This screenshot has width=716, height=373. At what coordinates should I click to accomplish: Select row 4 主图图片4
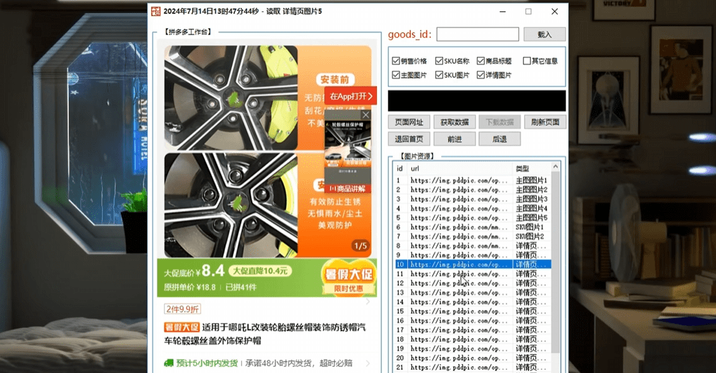(473, 209)
